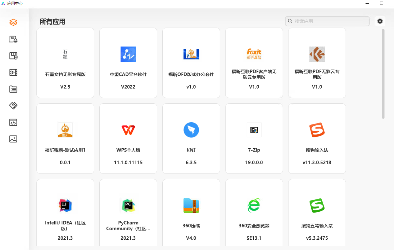The height and width of the screenshot is (250, 394).
Task: Click the 福昕OFD版式办公套件 icon
Action: [x=191, y=54]
